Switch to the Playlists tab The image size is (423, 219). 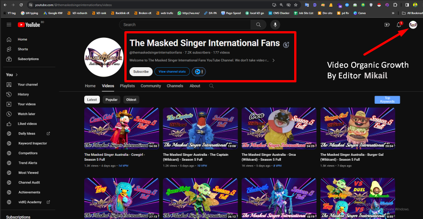(x=127, y=86)
